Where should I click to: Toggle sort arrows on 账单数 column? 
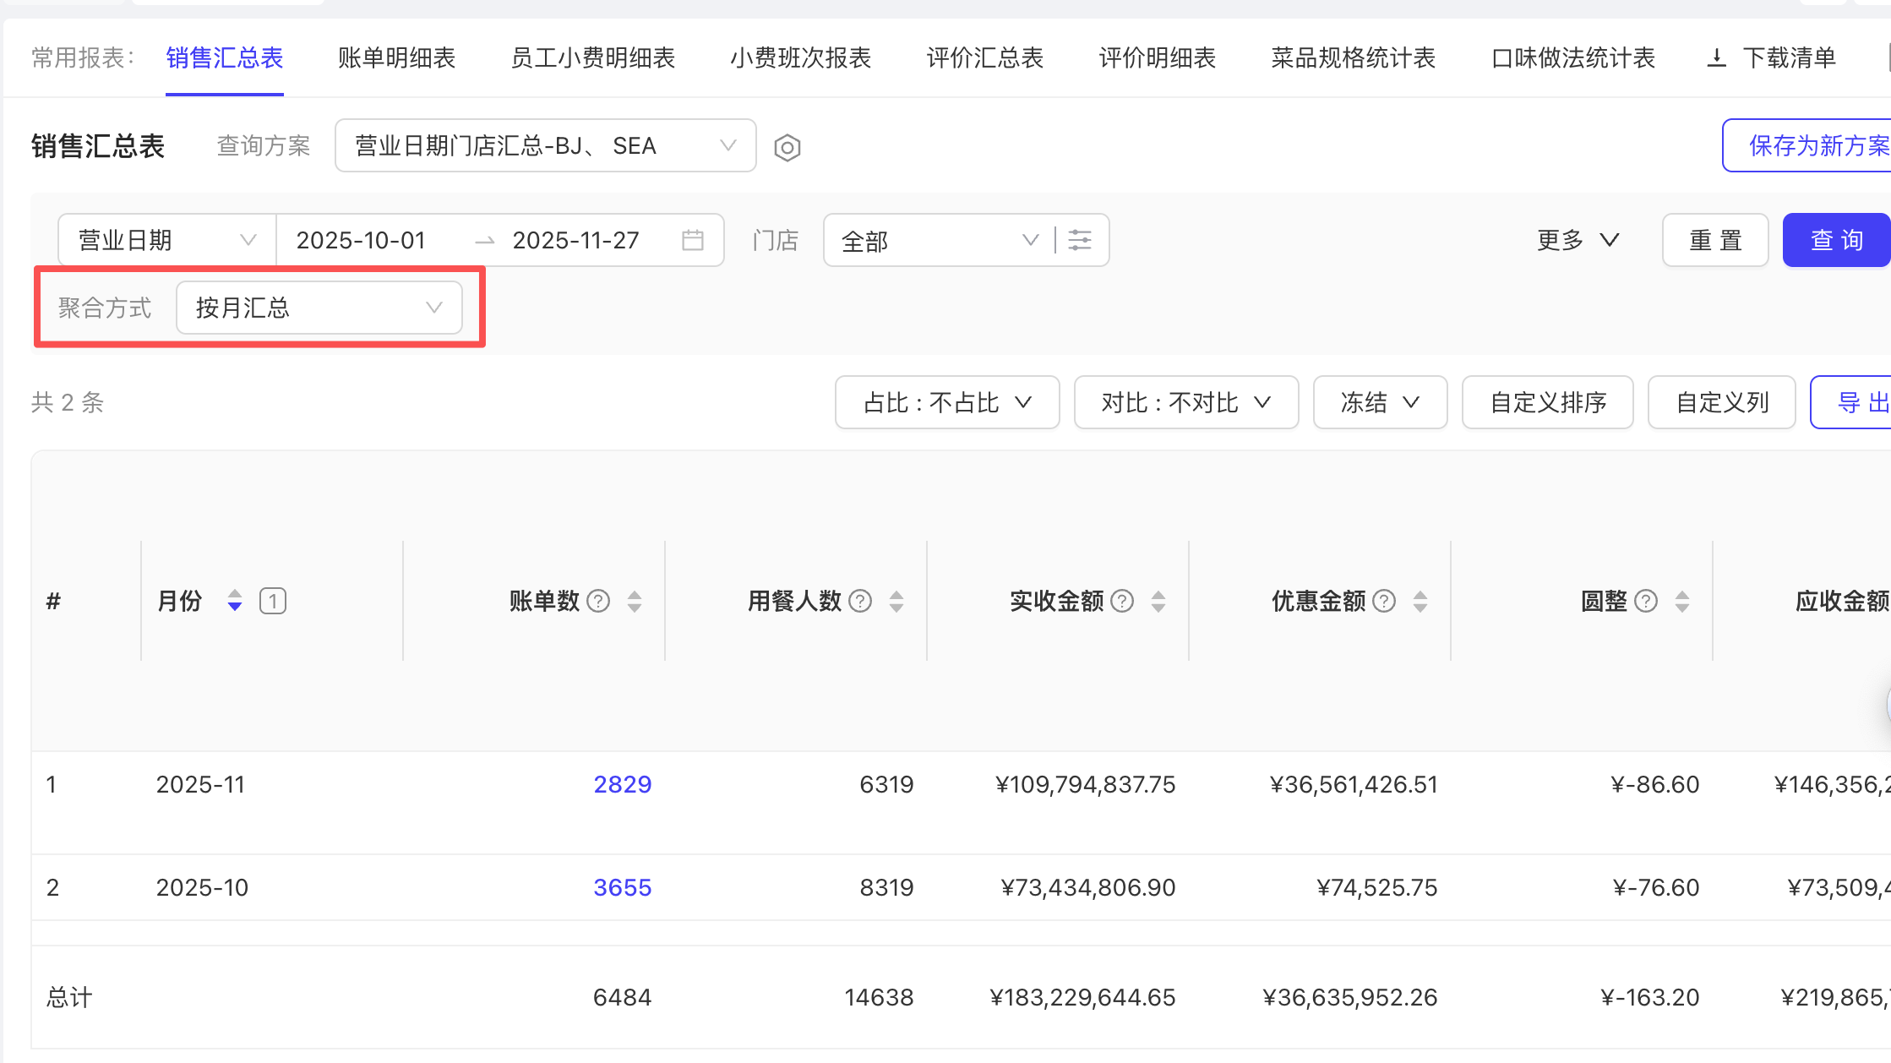[x=635, y=601]
